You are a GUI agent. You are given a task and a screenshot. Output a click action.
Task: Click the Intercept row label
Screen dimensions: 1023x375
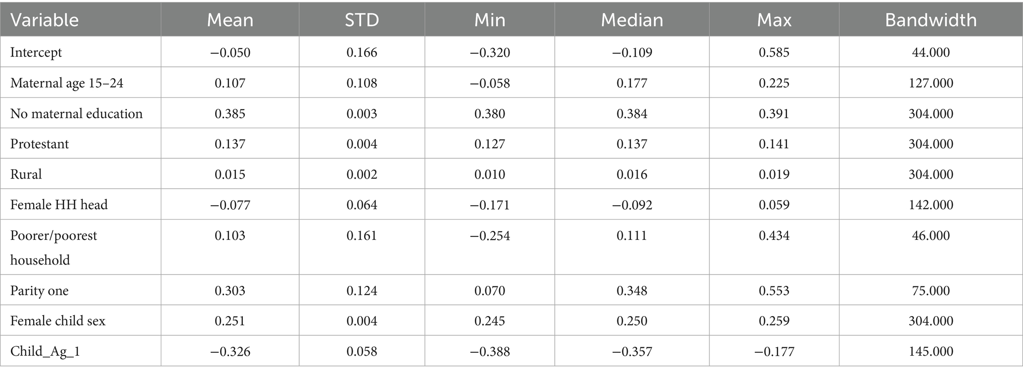36,52
